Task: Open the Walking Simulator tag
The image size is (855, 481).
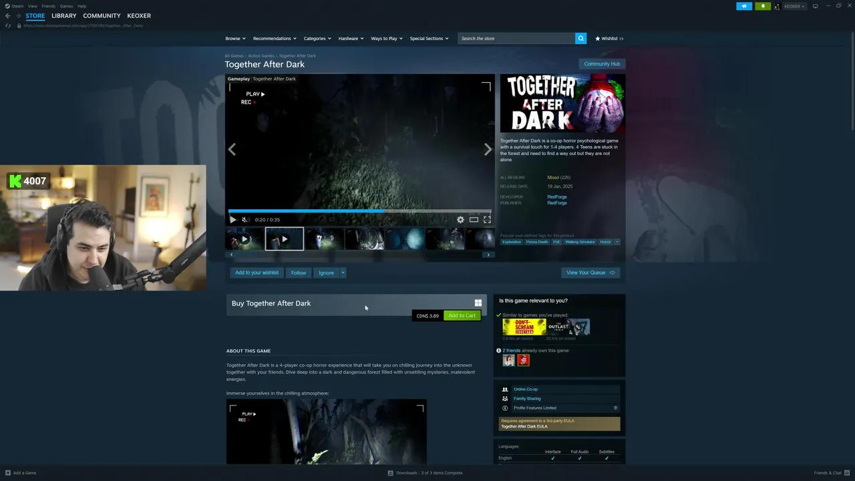Action: click(580, 242)
